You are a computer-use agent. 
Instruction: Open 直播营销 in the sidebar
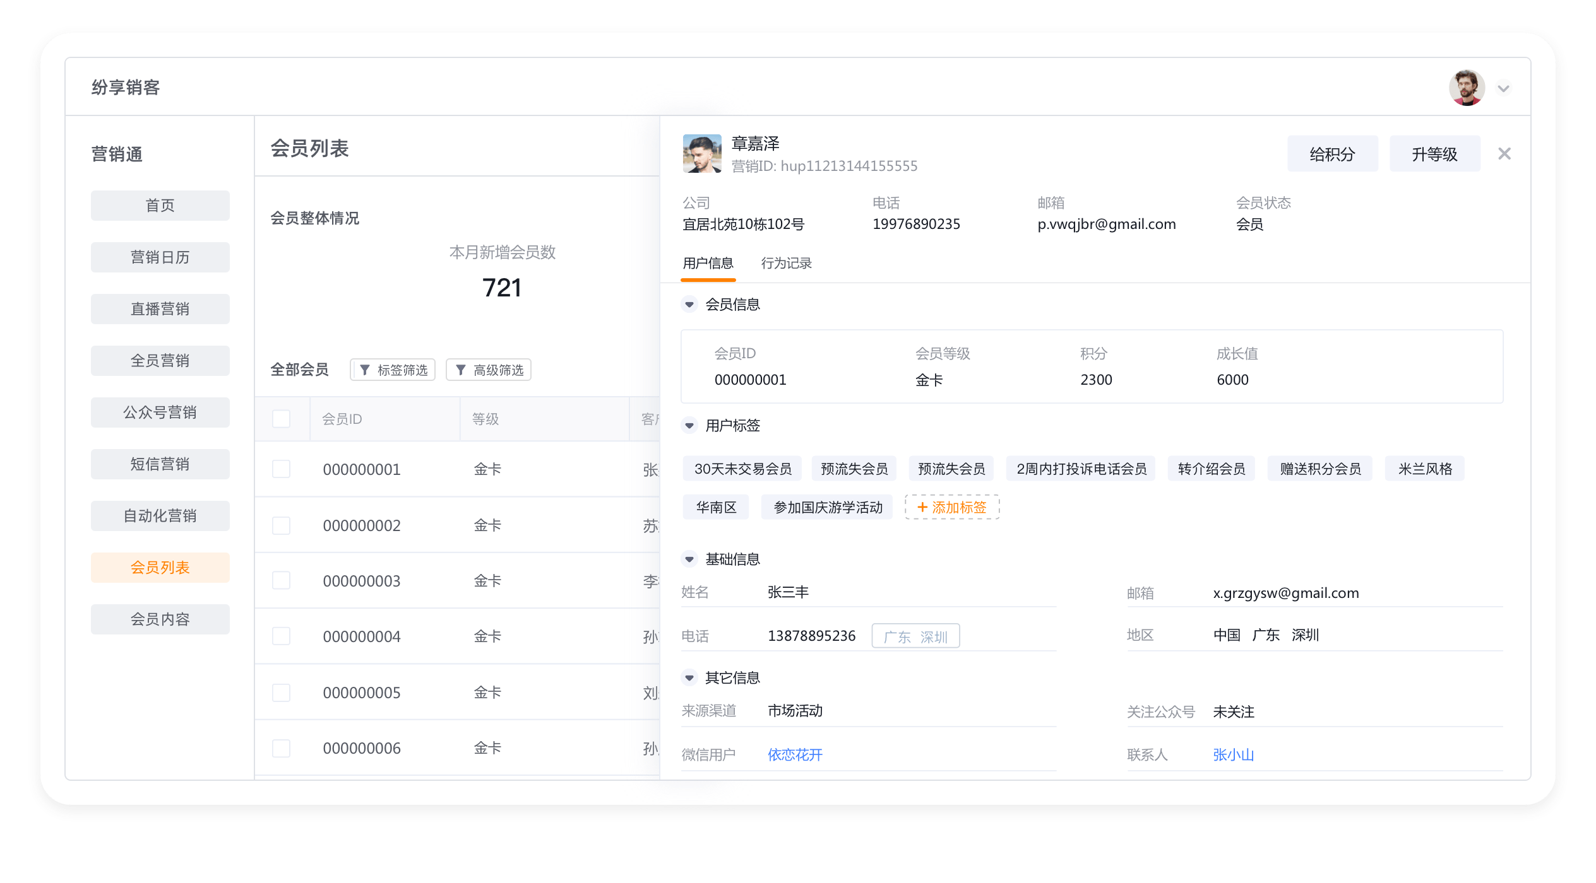pyautogui.click(x=160, y=309)
